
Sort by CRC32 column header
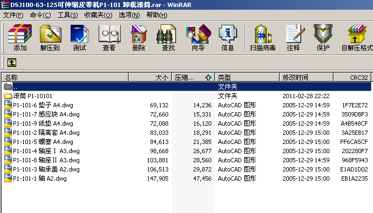coord(353,77)
